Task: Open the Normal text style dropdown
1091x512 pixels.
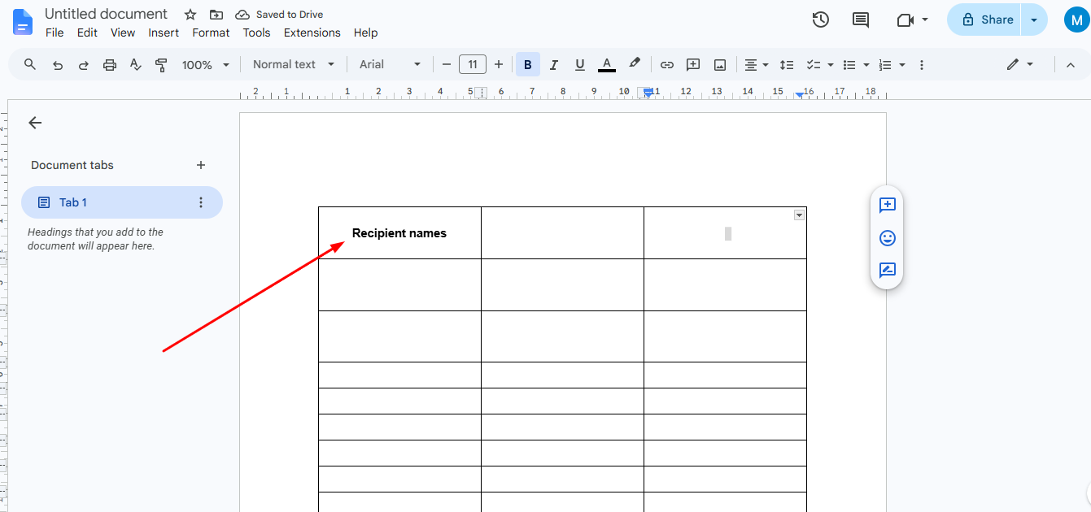Action: coord(294,64)
